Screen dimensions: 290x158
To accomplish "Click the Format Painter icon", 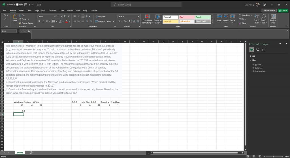I will point(20,23).
